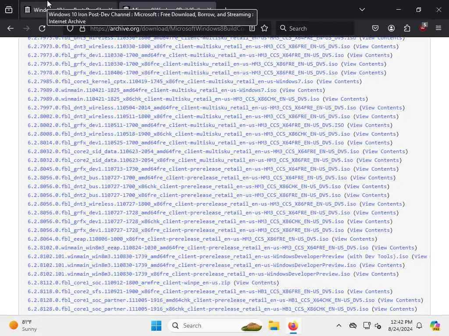Download 6.2.8032.0 fbl_core2_sid_data amd64fre iso
This screenshot has height=336, width=449.
(193, 151)
